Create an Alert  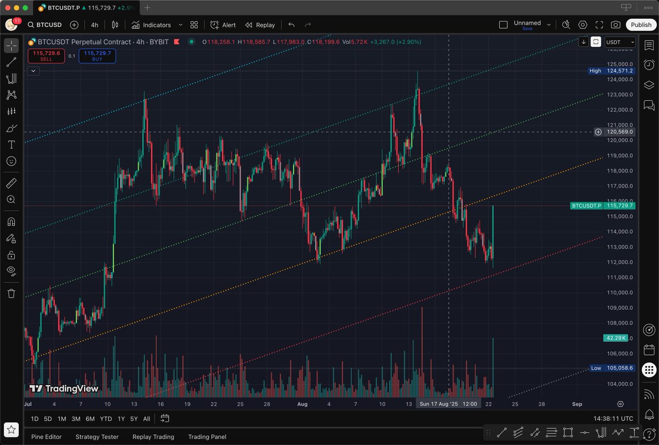tap(223, 25)
